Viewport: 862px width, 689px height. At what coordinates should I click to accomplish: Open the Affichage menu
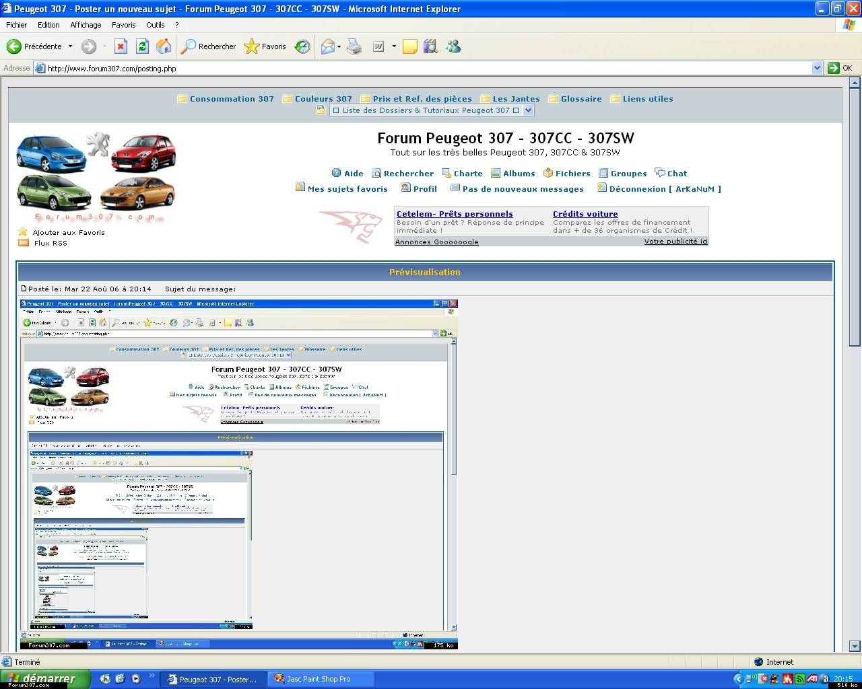click(x=86, y=25)
